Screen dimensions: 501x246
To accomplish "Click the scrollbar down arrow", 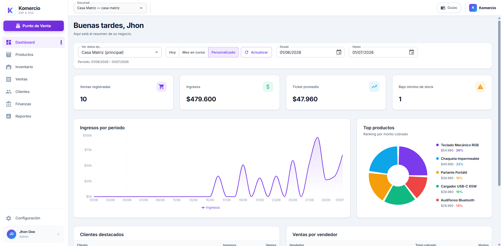I will (499, 244).
